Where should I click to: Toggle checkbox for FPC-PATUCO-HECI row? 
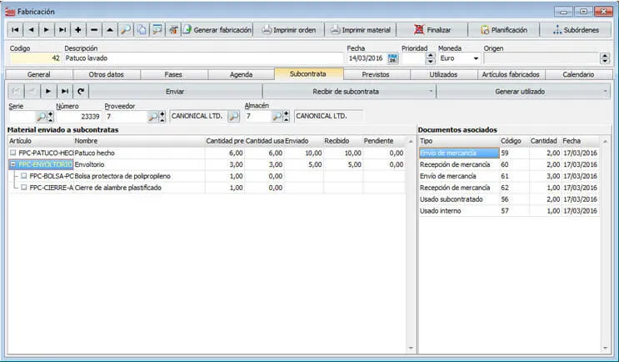tap(13, 153)
